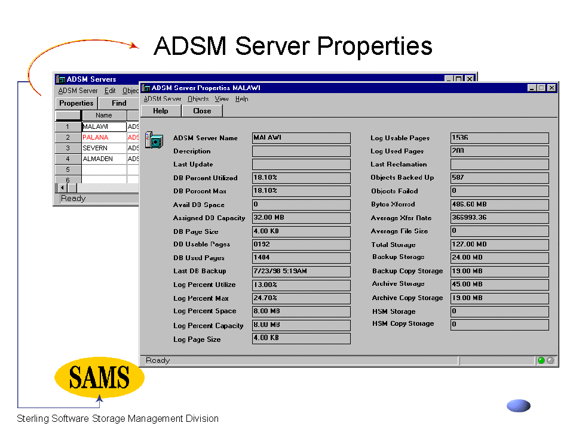This screenshot has height=429, width=573.
Task: Open the Edit menu in ADSM Servers window
Action: pos(110,91)
